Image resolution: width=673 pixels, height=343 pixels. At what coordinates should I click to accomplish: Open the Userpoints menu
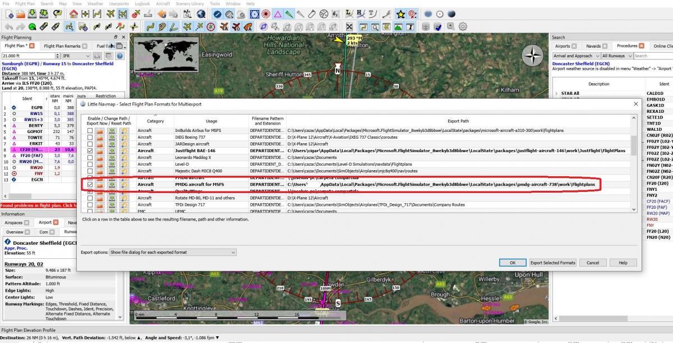pyautogui.click(x=119, y=3)
